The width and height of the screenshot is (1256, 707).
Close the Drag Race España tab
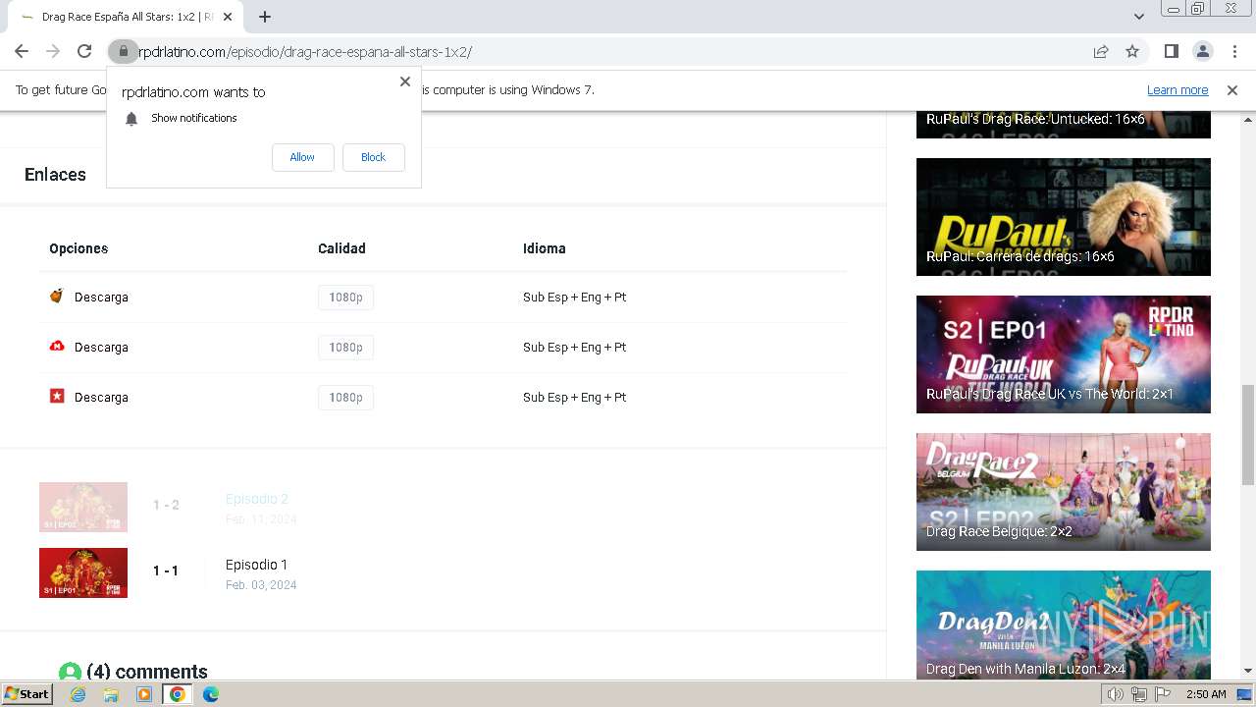(x=230, y=17)
